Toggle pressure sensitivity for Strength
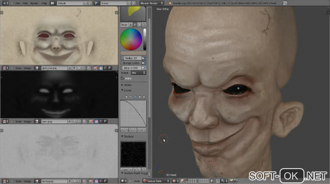The image size is (330, 184). pyautogui.click(x=143, y=63)
